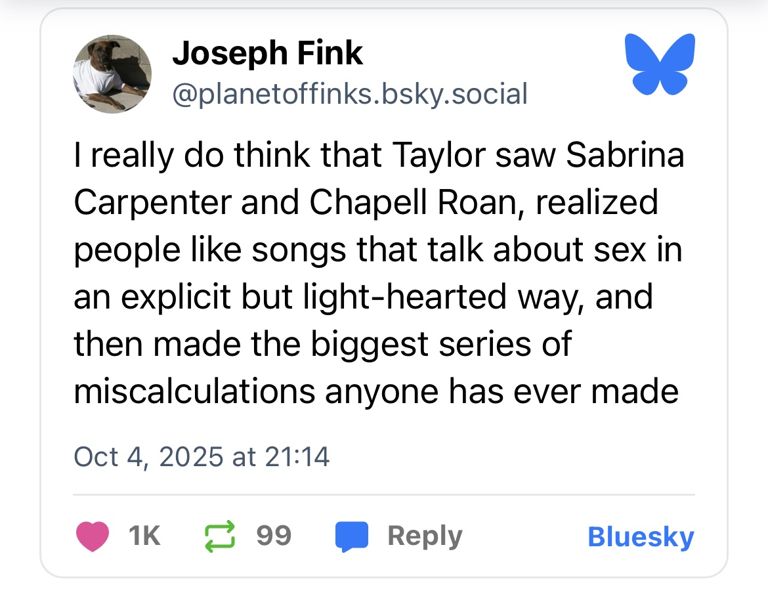Click the words "Sabrina Carpenter" in post

point(625,156)
